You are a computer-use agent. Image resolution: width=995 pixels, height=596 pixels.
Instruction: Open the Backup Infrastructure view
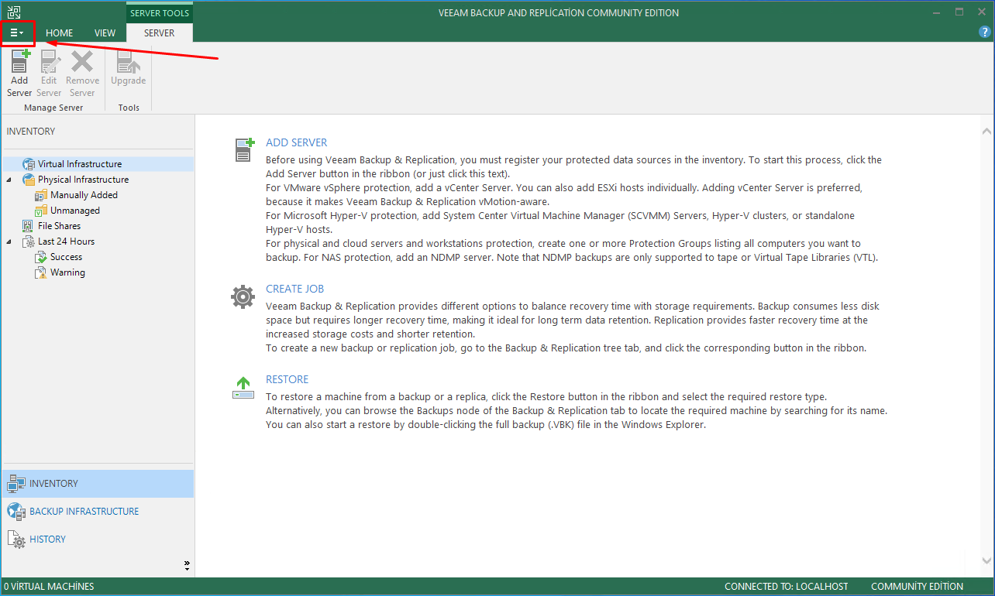pos(84,512)
